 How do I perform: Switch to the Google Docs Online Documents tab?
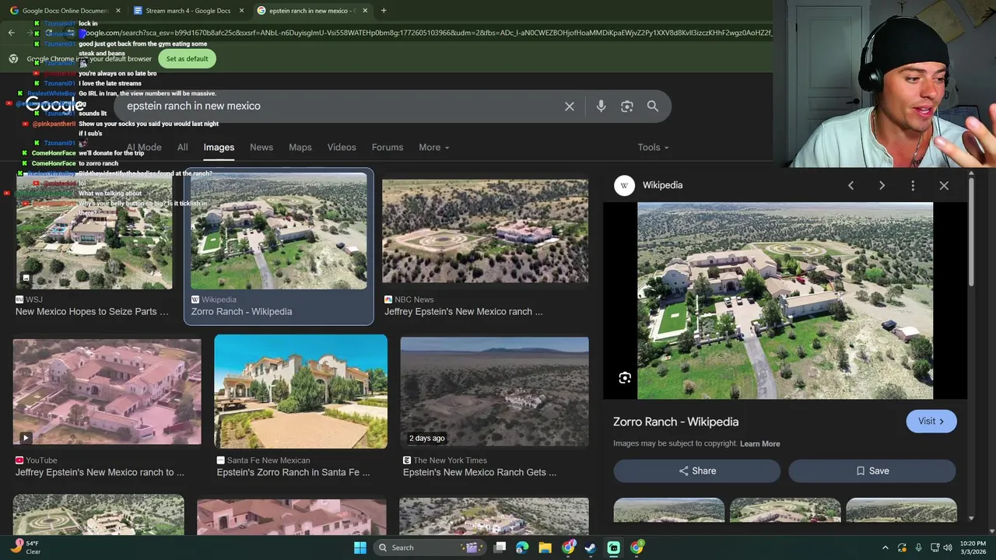click(65, 11)
